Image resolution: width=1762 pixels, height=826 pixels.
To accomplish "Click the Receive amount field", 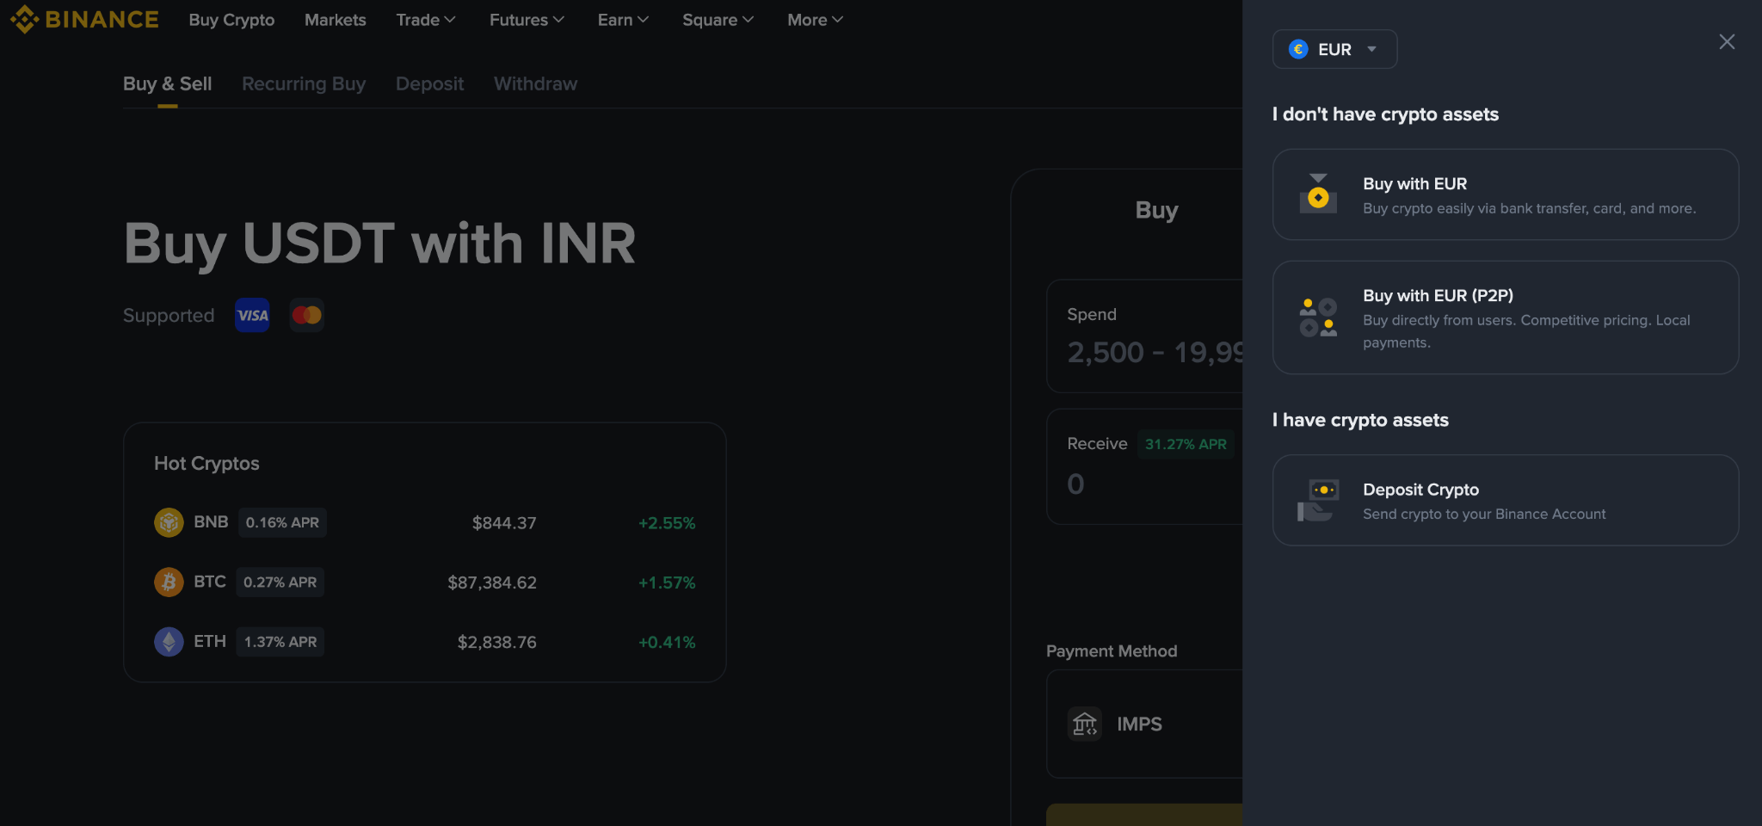I will [x=1144, y=466].
